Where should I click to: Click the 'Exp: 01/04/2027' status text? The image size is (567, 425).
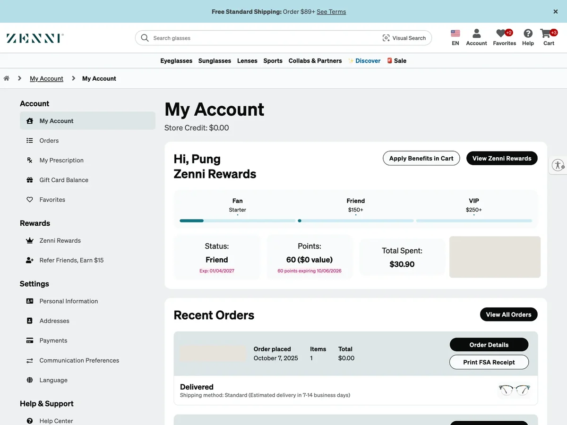point(217,271)
